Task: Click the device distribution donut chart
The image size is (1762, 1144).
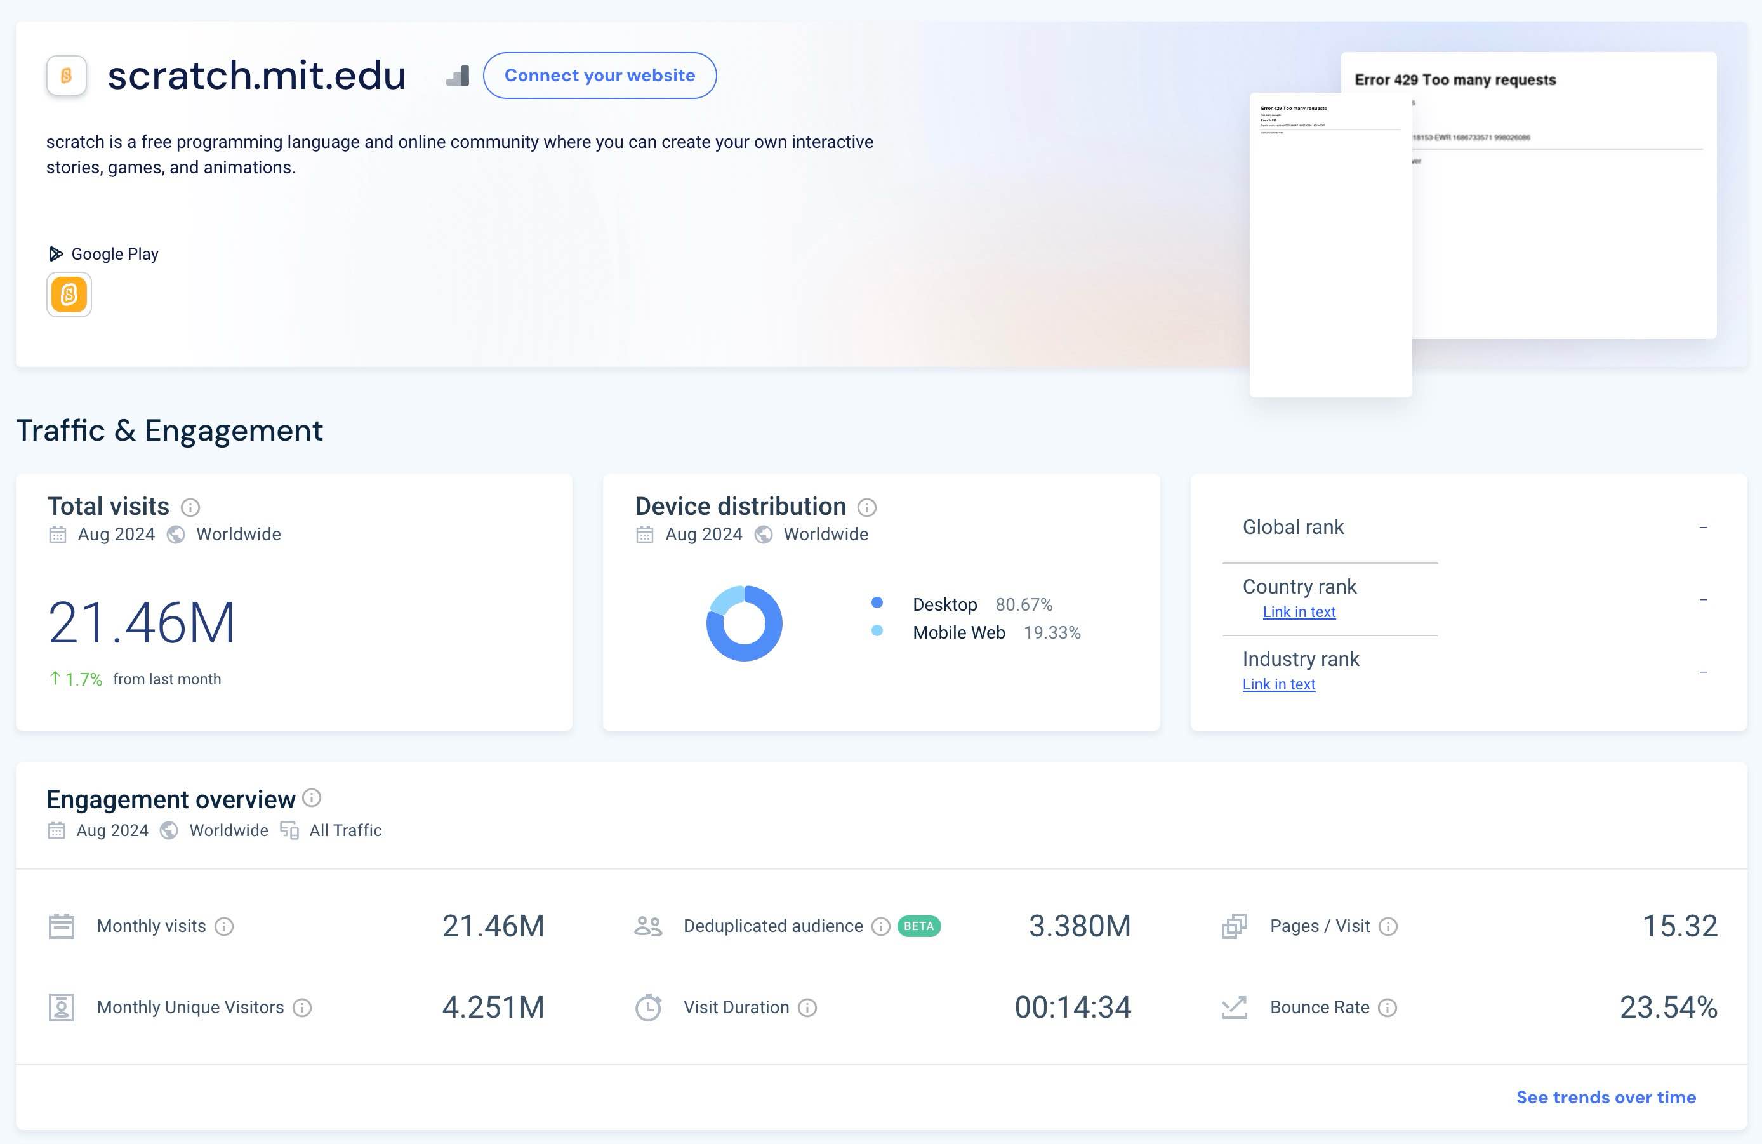Action: [x=744, y=623]
